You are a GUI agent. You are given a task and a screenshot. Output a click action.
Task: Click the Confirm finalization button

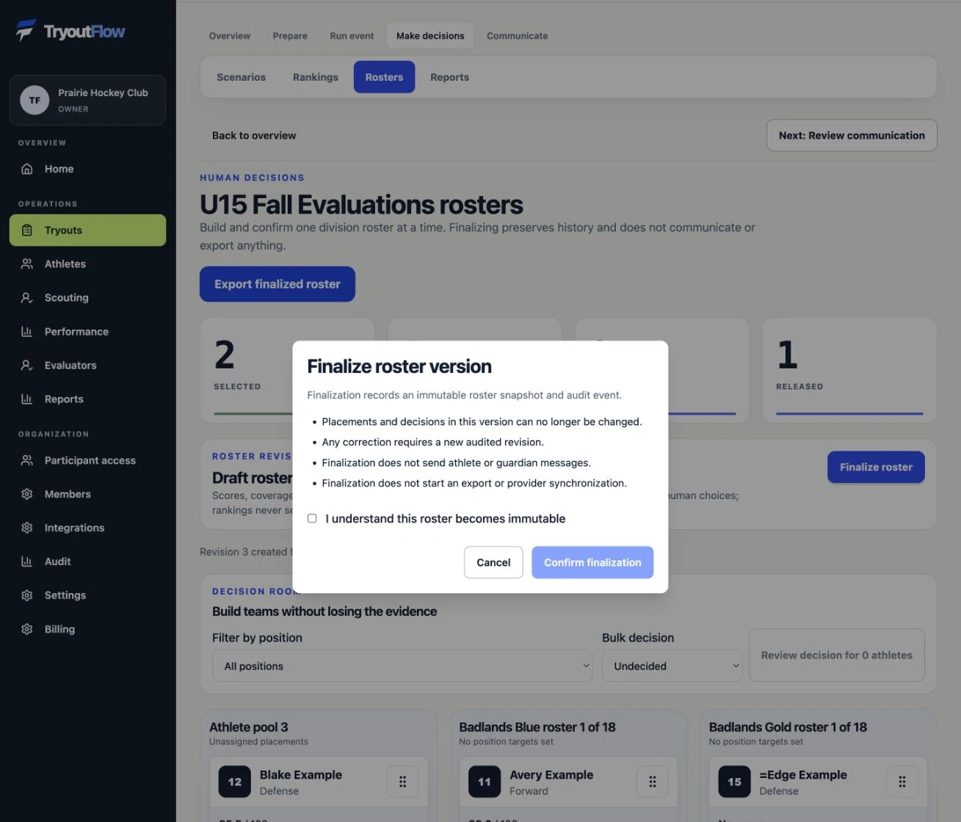point(592,562)
